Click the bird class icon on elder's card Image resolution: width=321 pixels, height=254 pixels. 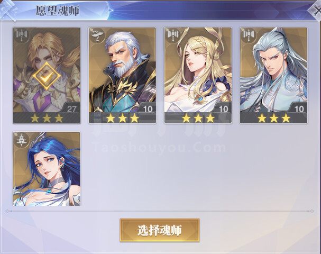click(x=97, y=35)
